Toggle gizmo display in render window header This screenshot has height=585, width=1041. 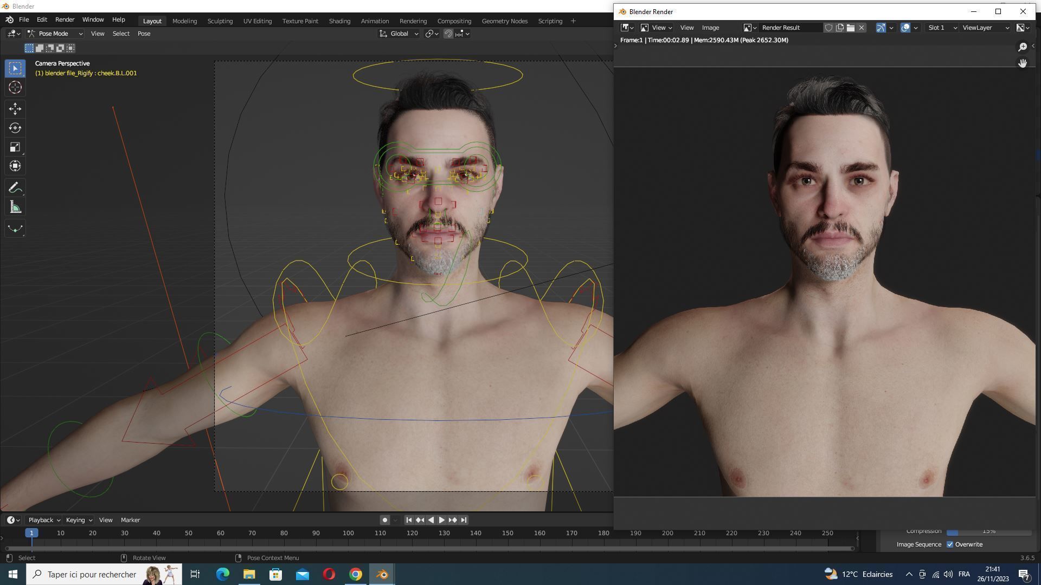tap(881, 28)
